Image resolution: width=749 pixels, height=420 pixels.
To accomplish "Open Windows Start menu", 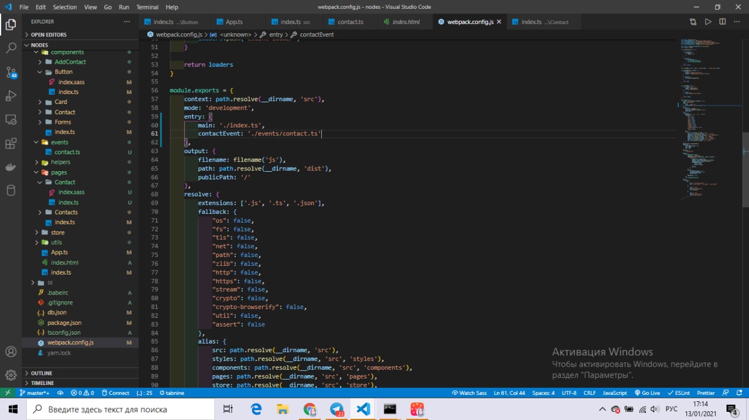I will (x=13, y=409).
